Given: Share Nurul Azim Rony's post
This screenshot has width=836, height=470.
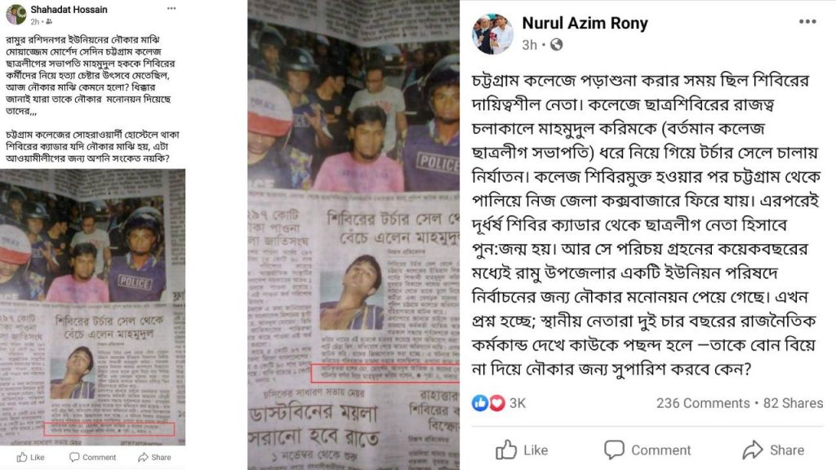Looking at the screenshot, I should click(774, 450).
